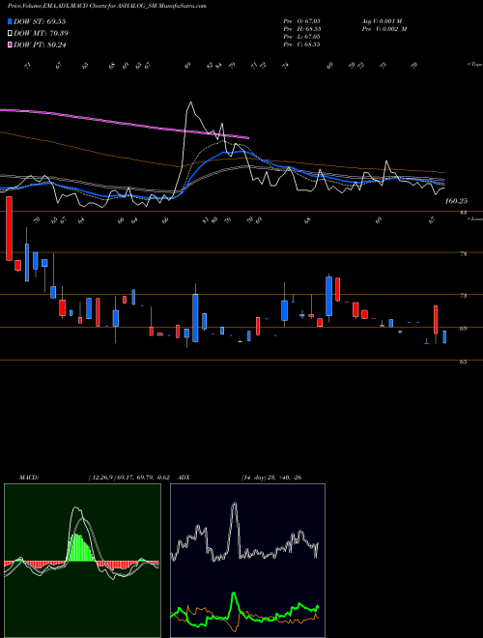Select the 'DOW PT: 80.24' legend text

(40, 44)
